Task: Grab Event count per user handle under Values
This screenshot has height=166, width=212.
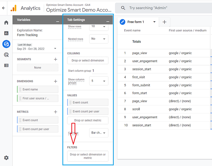Action: point(70,112)
